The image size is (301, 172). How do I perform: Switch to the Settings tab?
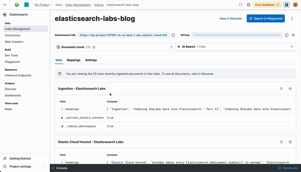91,60
